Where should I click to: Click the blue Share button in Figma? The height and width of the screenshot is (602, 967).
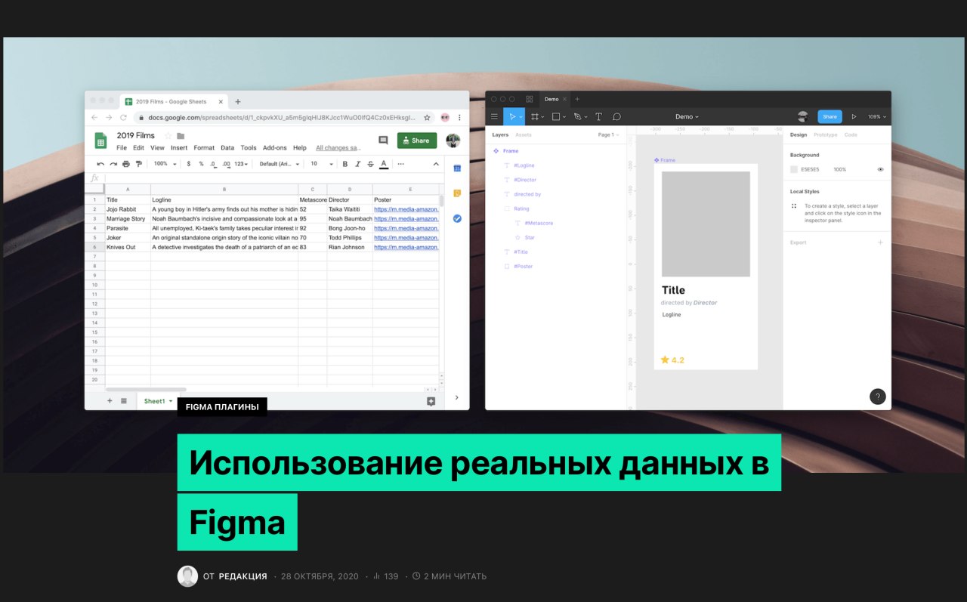(x=830, y=117)
